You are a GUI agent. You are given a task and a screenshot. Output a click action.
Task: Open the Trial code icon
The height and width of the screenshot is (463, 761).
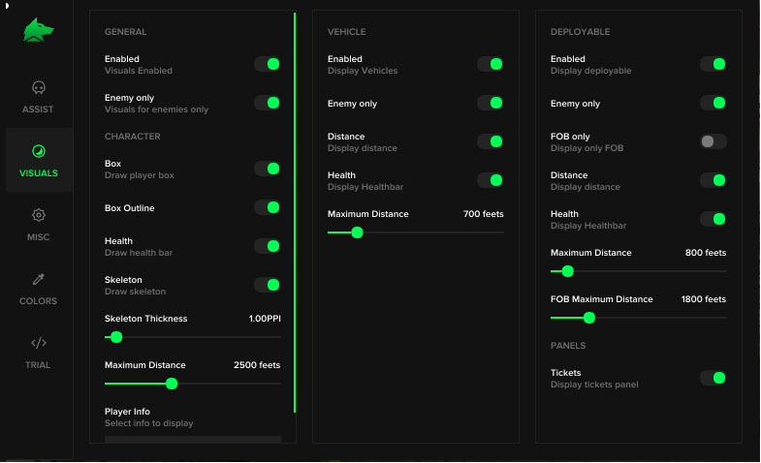(39, 343)
